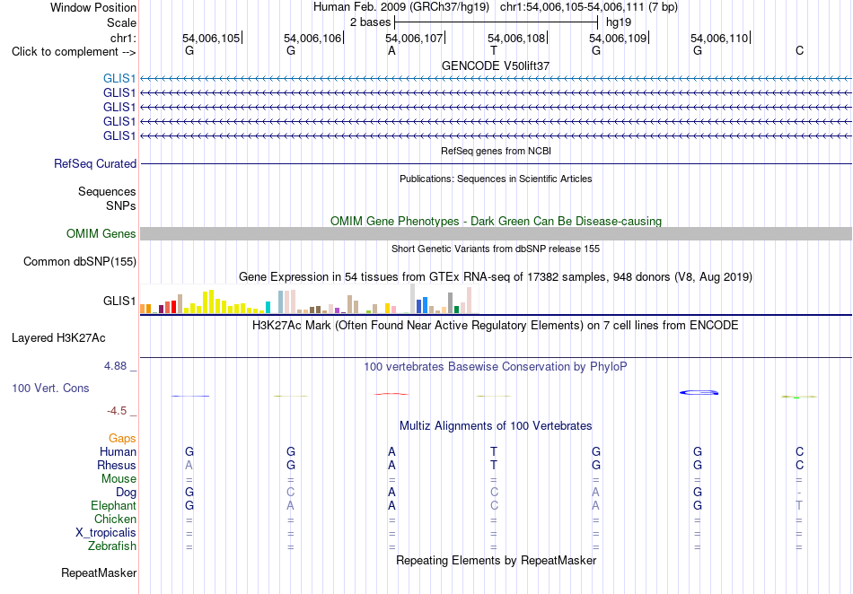
Task: Click the 'RepeatMasker' track label
Action: [x=99, y=572]
